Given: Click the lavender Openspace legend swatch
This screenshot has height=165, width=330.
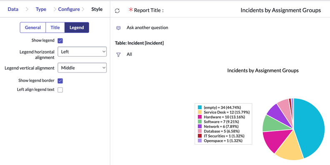Looking at the screenshot, I should point(200,141).
